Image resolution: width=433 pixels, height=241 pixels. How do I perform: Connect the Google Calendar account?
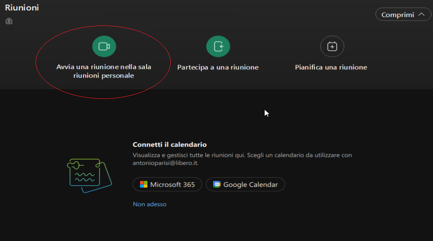[245, 185]
